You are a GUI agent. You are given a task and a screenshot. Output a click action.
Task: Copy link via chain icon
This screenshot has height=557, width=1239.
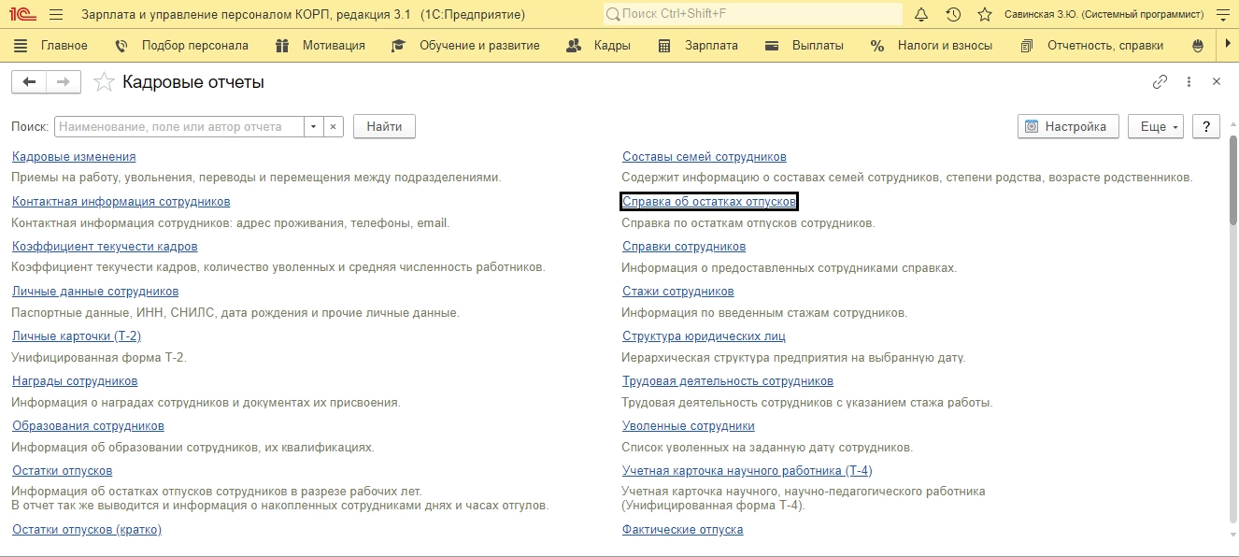[x=1160, y=82]
